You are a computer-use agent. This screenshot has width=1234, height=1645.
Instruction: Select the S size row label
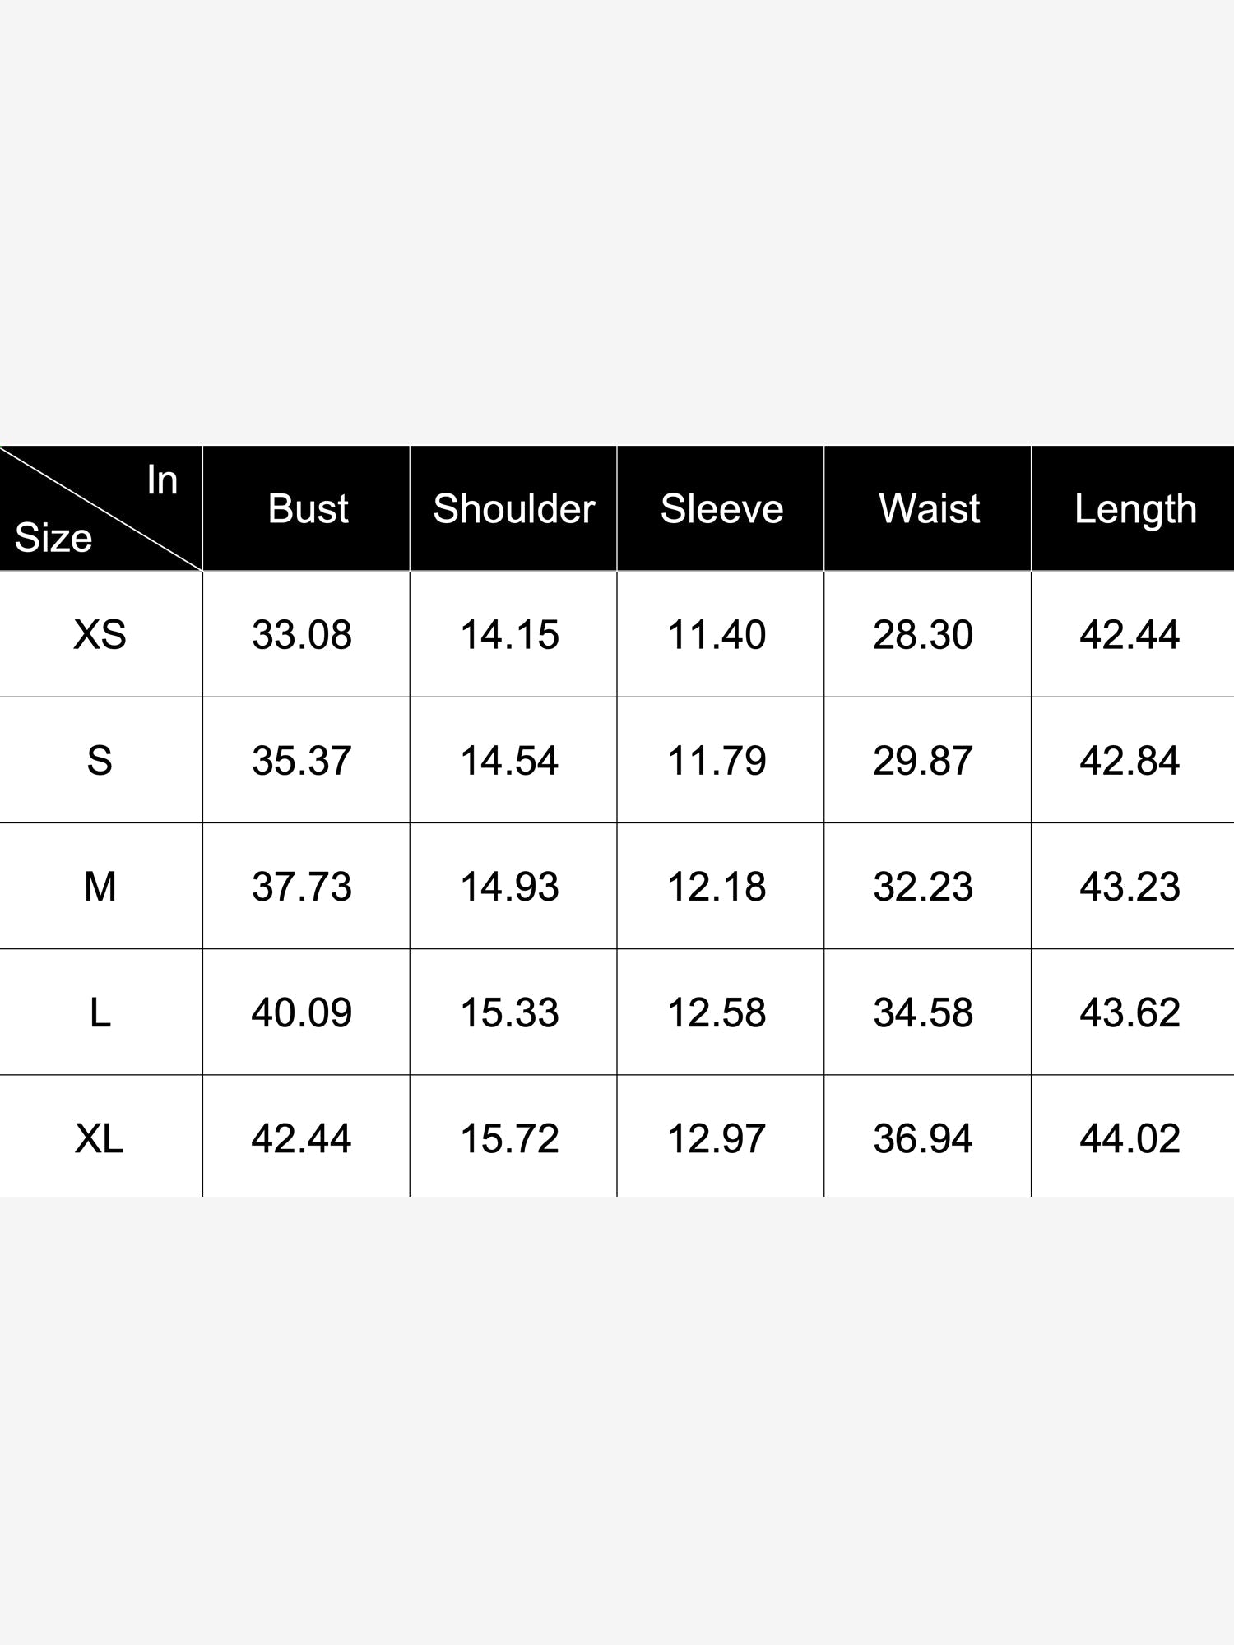coord(100,761)
